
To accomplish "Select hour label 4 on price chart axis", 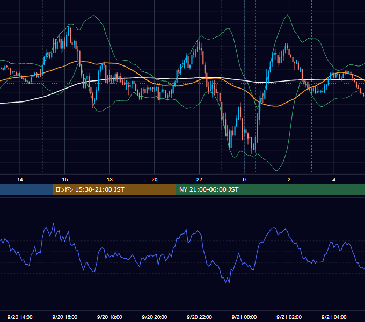I will [x=334, y=180].
